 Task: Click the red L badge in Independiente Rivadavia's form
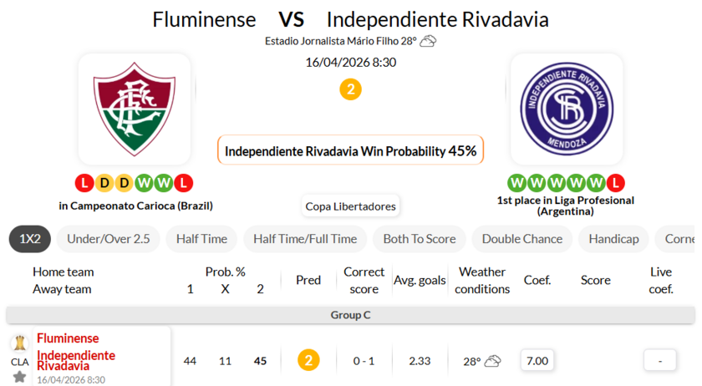pyautogui.click(x=616, y=182)
